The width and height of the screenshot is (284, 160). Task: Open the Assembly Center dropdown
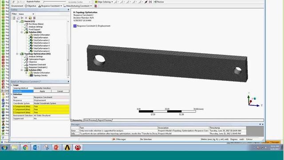coord(79,2)
